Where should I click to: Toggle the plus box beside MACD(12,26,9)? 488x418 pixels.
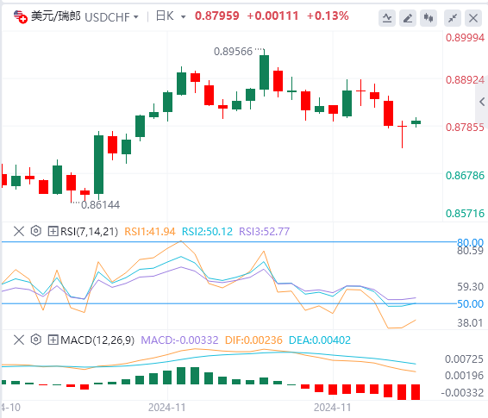[x=53, y=340]
